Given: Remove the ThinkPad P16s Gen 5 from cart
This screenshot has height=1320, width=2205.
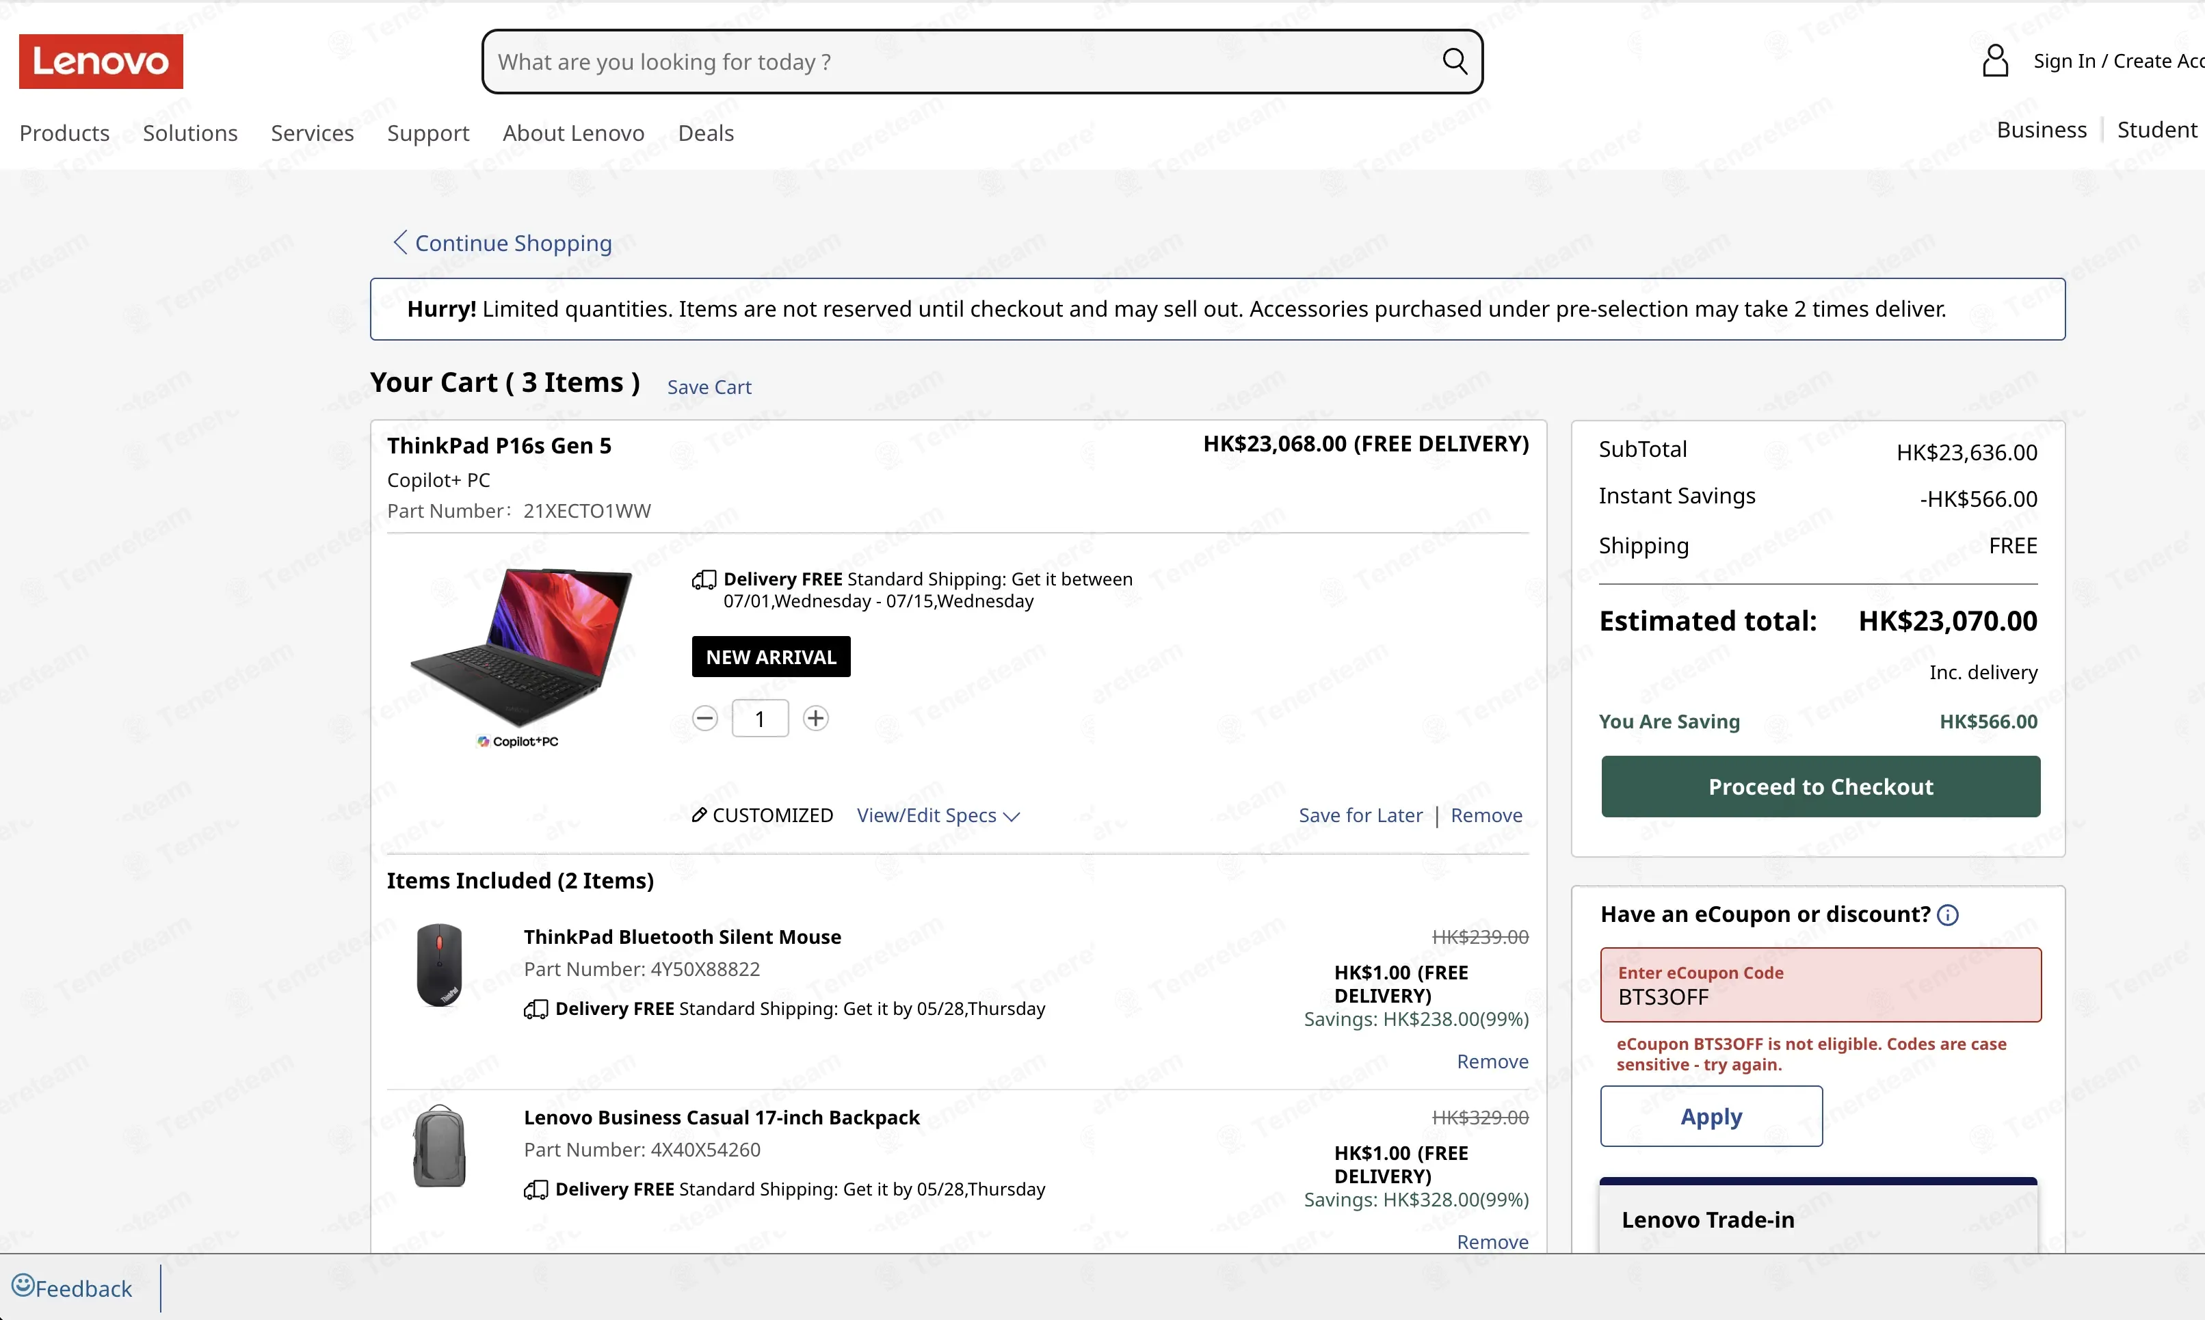Looking at the screenshot, I should (x=1486, y=816).
